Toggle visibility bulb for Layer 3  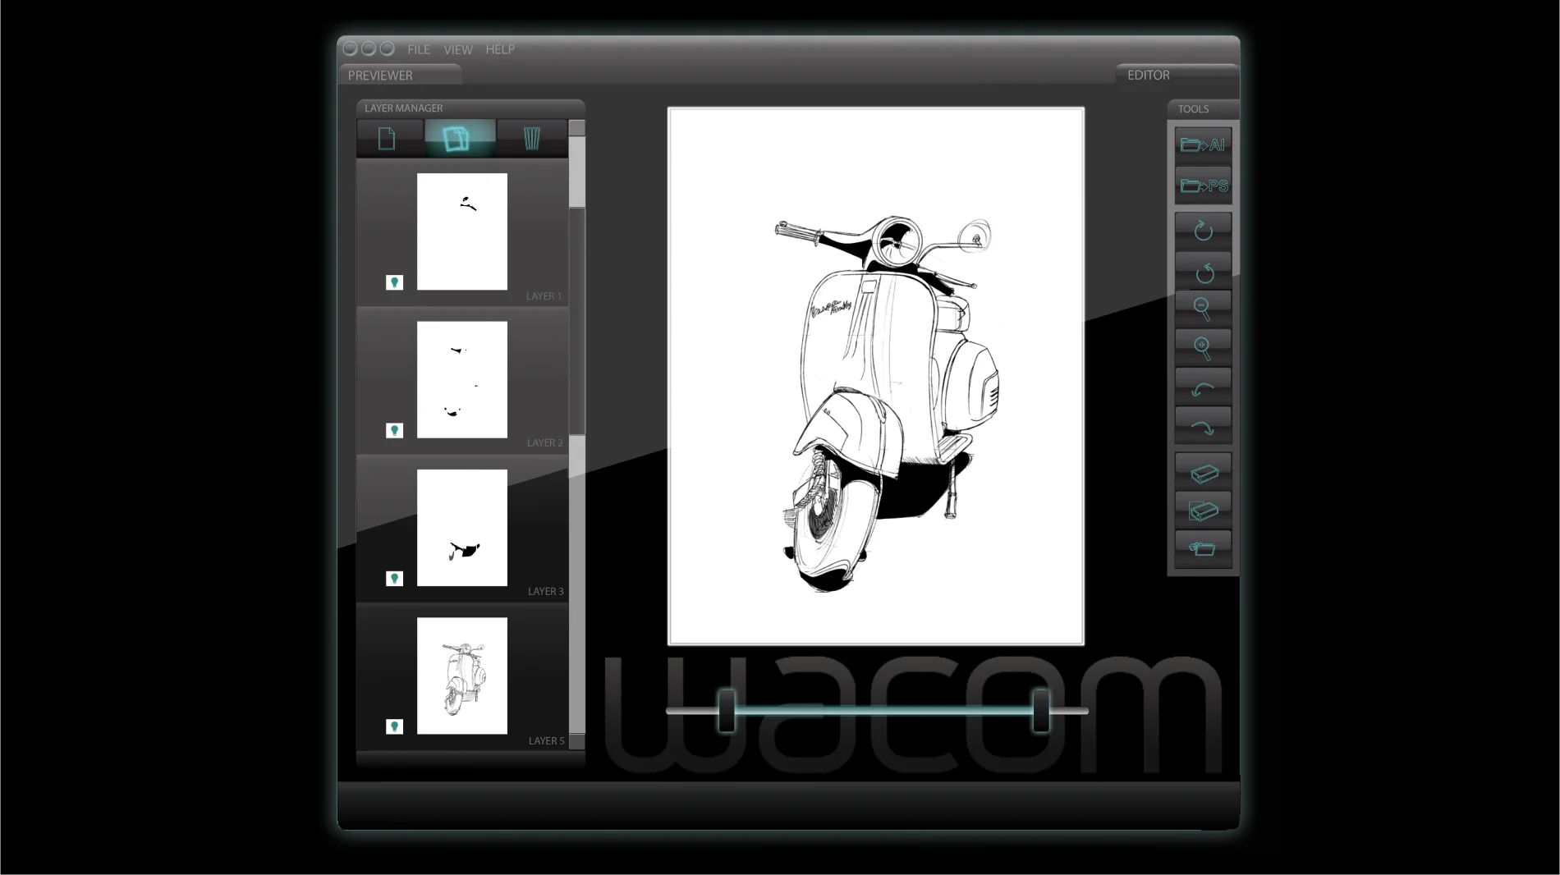pyautogui.click(x=394, y=579)
